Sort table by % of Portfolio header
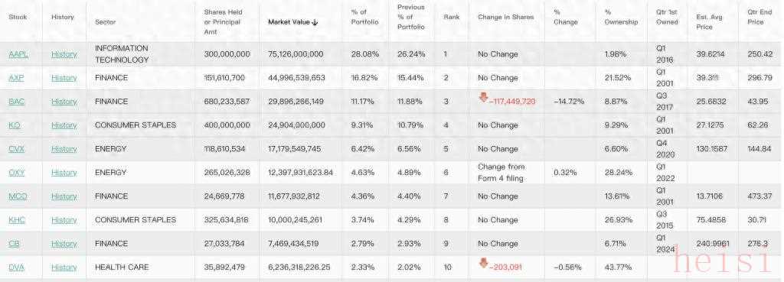This screenshot has height=282, width=784. coord(365,17)
